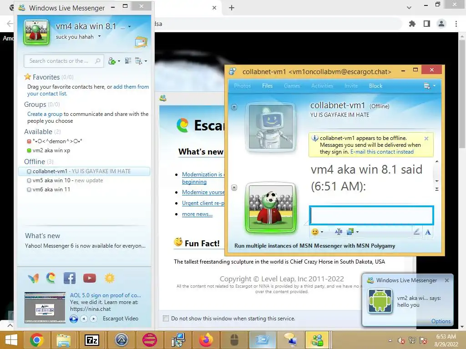Click the change contact list layout icon
This screenshot has height=349, width=466.
(x=128, y=61)
